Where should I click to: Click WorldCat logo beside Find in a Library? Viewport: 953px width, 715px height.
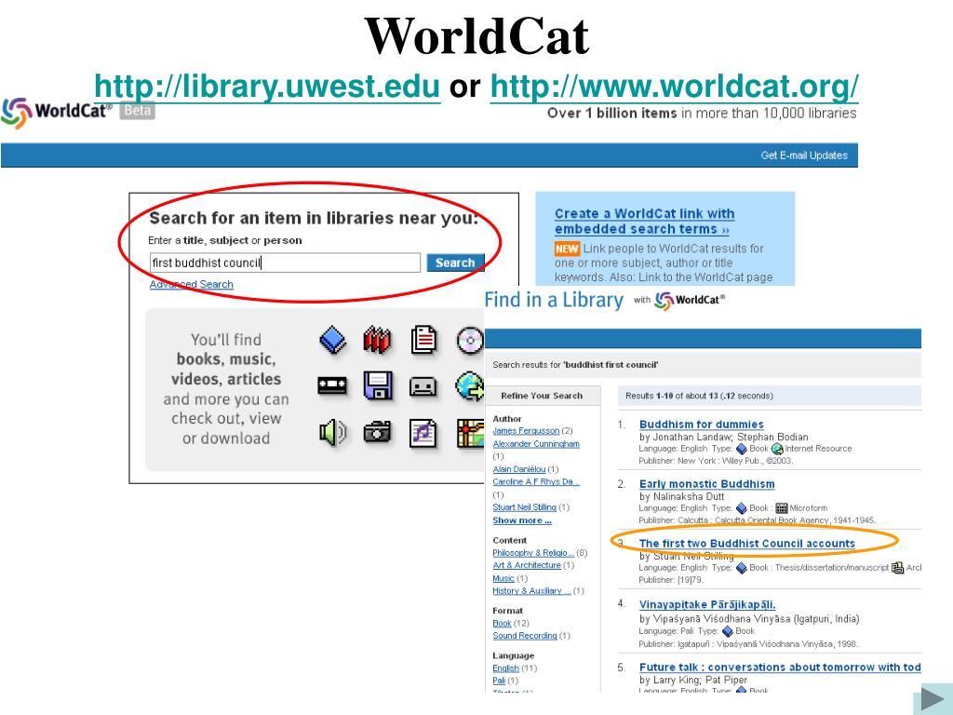coord(690,300)
